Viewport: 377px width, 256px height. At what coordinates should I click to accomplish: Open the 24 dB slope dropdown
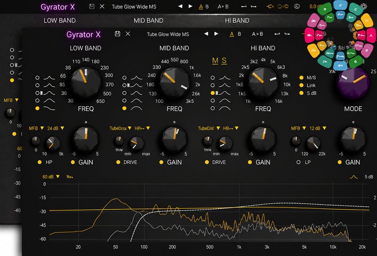[56, 128]
